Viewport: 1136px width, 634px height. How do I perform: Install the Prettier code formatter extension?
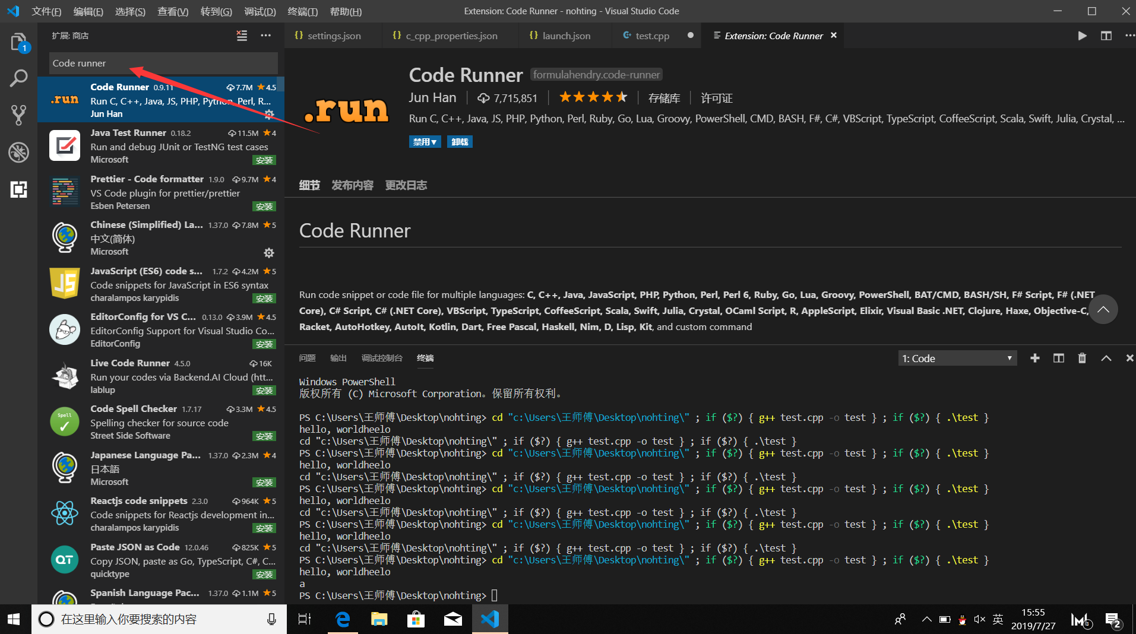264,206
